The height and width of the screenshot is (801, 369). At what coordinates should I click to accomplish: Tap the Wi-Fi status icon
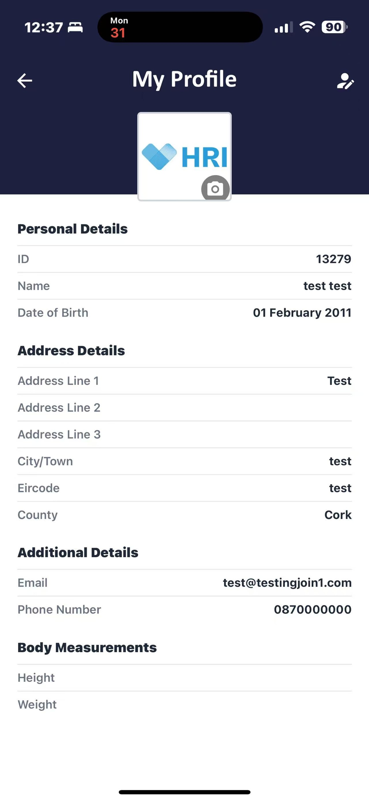(307, 27)
